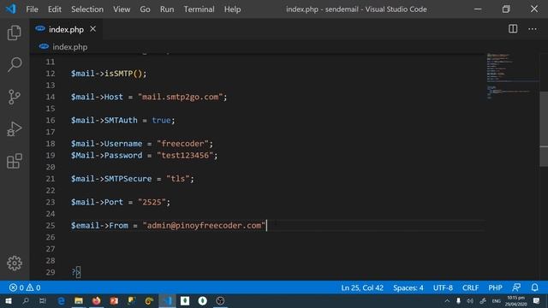The height and width of the screenshot is (308, 548).
Task: Click Ln 25, Col 42 status entry
Action: (362, 287)
